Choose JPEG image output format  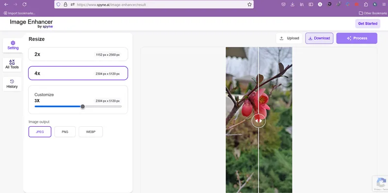[40, 132]
